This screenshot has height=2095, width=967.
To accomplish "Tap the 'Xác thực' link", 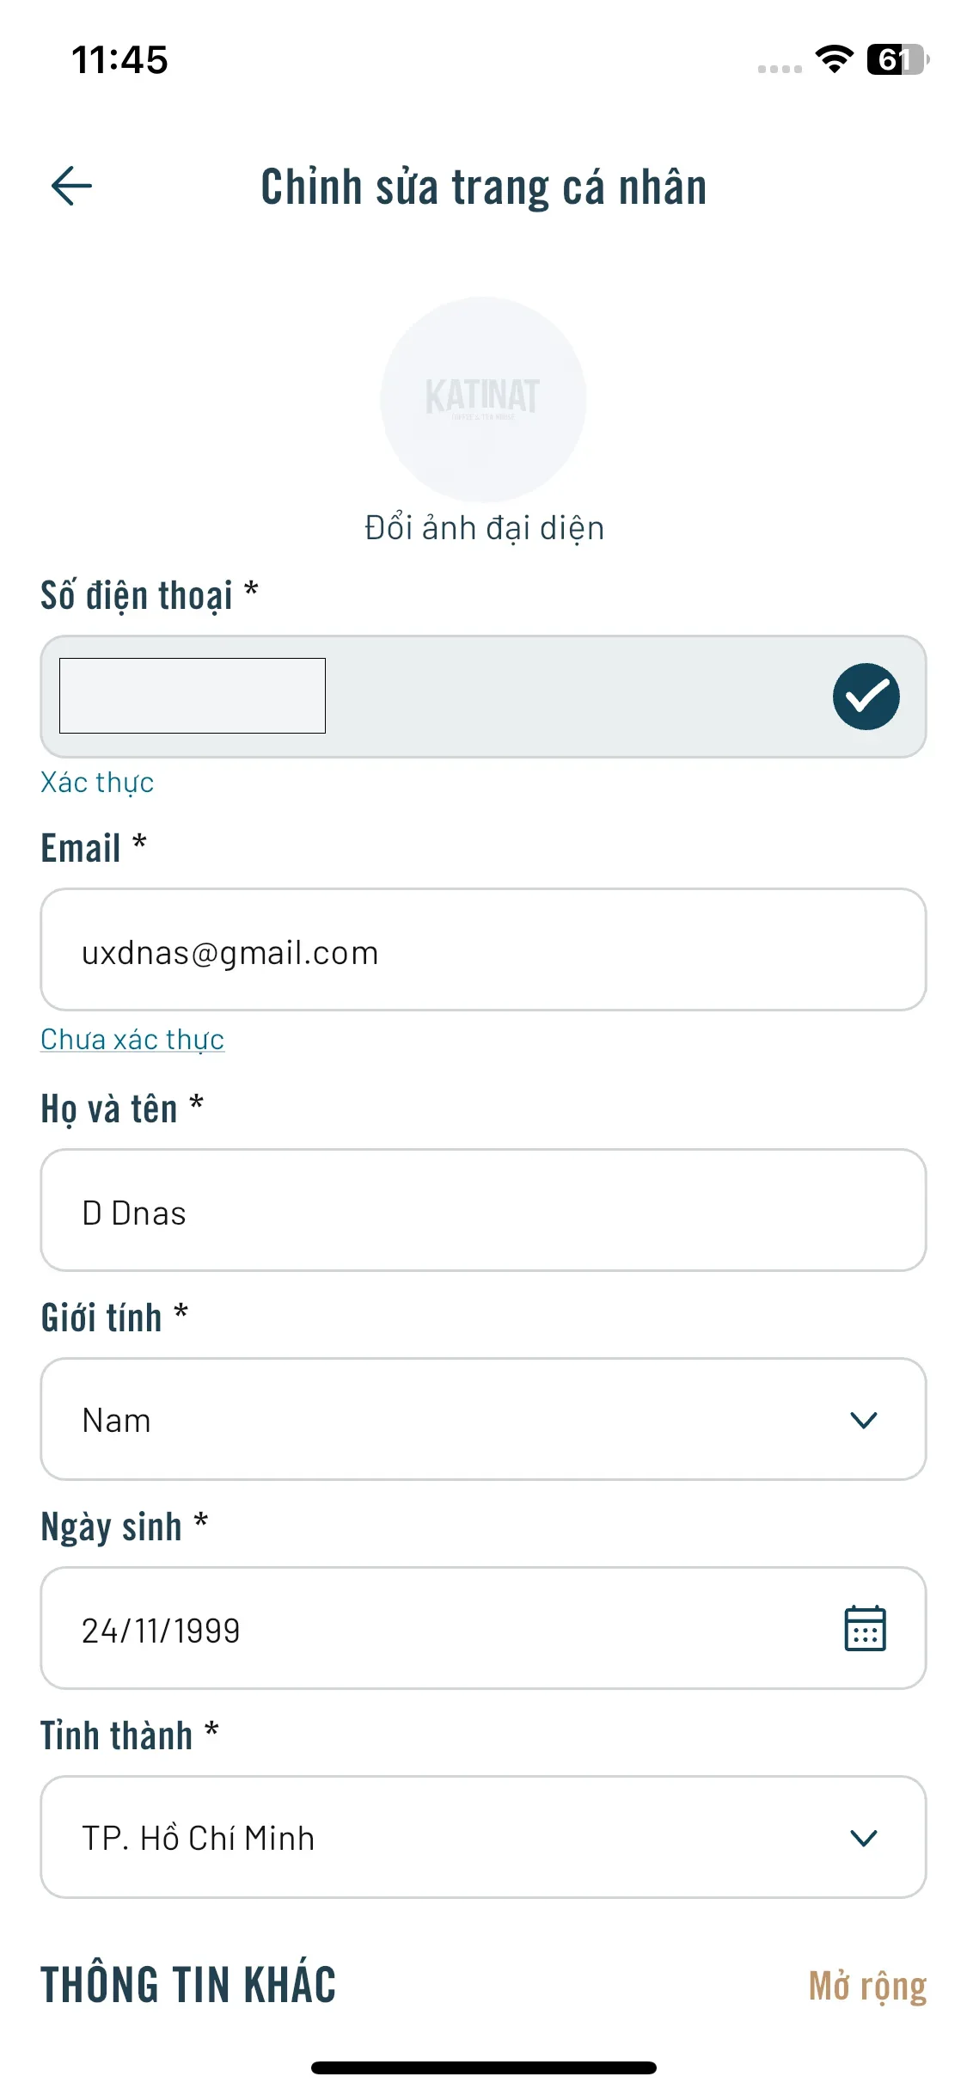I will click(x=97, y=783).
